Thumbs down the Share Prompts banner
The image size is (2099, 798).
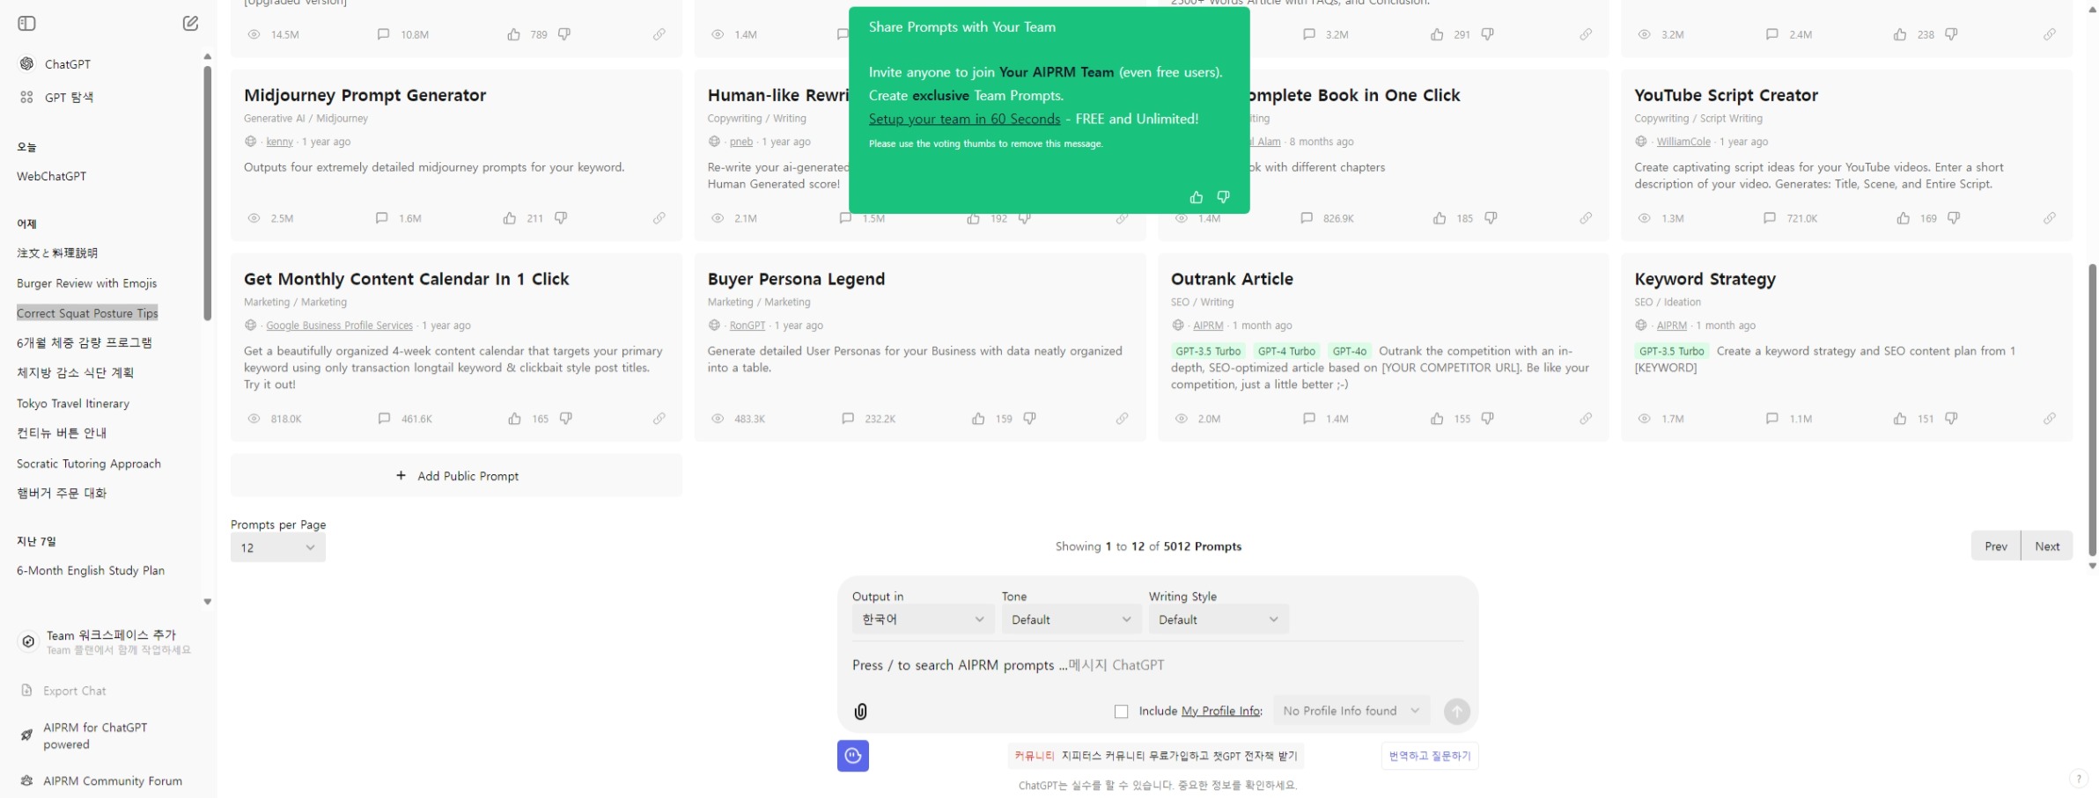[1223, 197]
